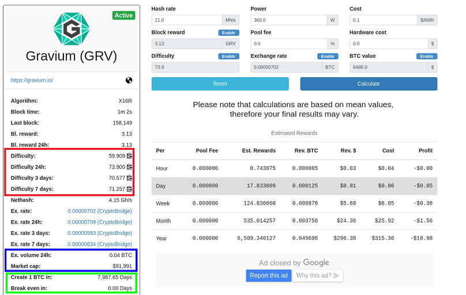Click the Last block value 158,149
The image size is (466, 295).
point(122,123)
